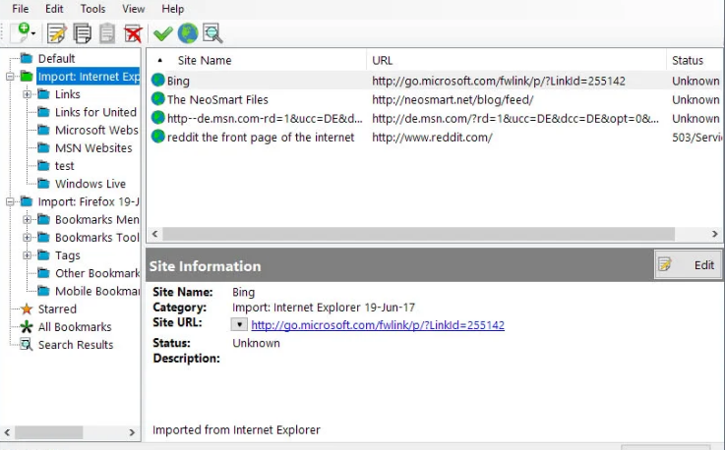Open the go.microsoft.com Site URL link
725x450 pixels.
click(378, 325)
